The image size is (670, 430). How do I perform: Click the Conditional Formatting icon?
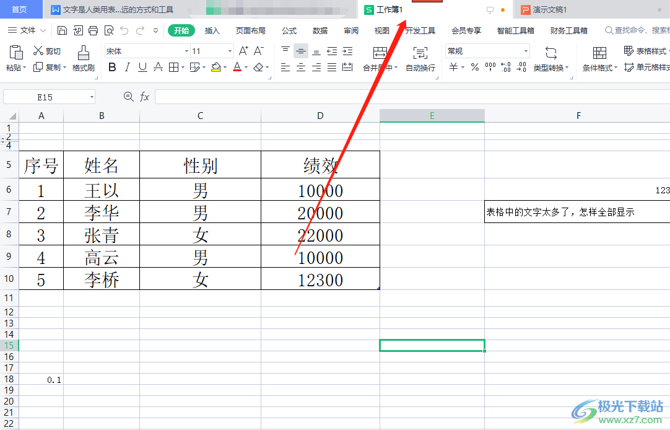pos(599,53)
